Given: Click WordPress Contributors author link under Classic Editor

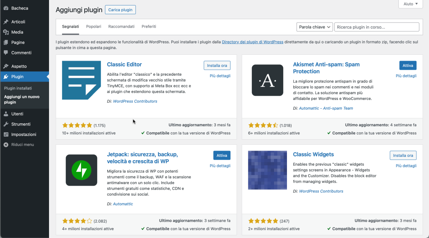Looking at the screenshot, I should tap(135, 101).
